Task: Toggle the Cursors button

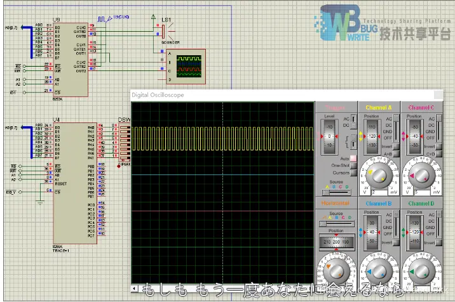Action: point(353,173)
